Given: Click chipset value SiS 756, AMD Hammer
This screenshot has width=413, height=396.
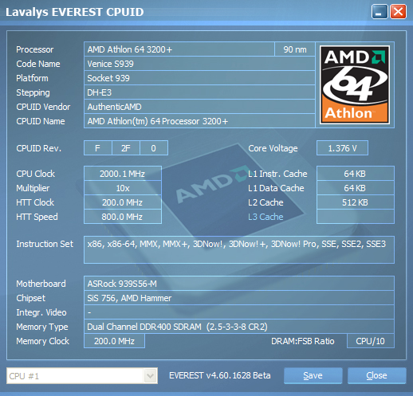Looking at the screenshot, I should point(239,298).
